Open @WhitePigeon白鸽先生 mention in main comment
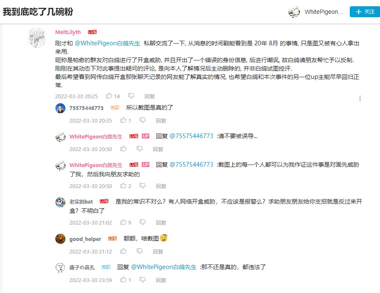Image resolution: width=380 pixels, height=293 pixels. (107, 43)
